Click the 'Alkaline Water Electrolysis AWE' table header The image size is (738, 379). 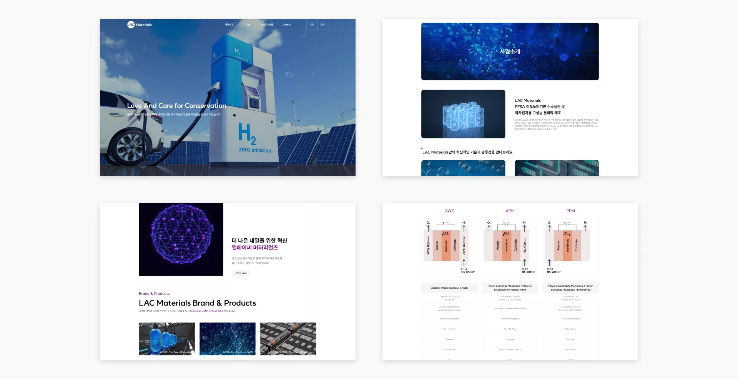pyautogui.click(x=449, y=288)
